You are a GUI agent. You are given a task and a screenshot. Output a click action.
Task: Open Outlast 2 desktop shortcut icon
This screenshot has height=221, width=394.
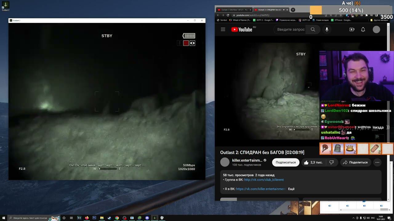pos(6,6)
